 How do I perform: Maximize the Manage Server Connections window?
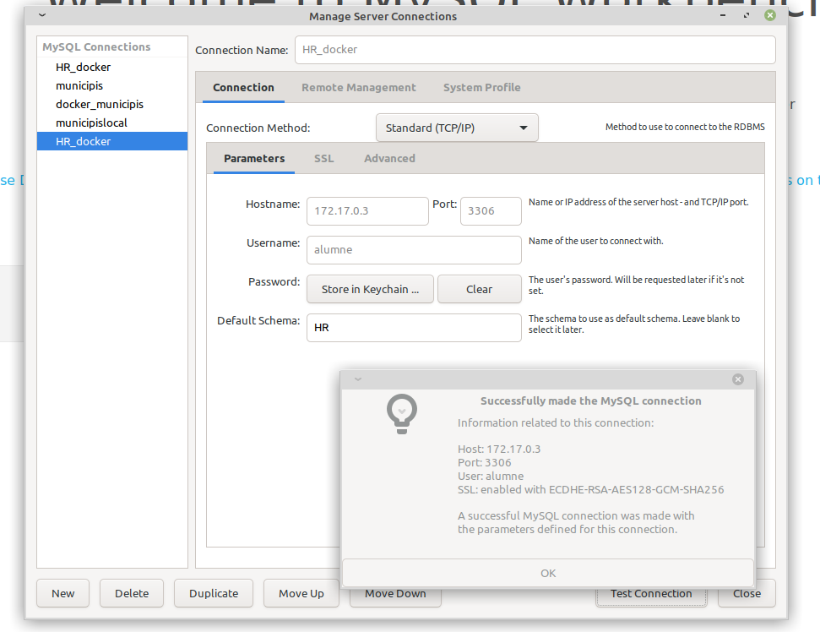coord(747,15)
